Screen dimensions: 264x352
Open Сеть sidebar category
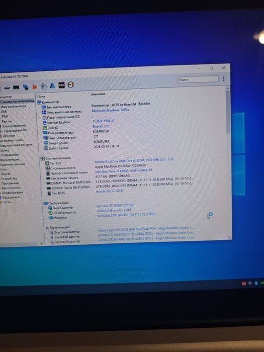click(x=4, y=169)
